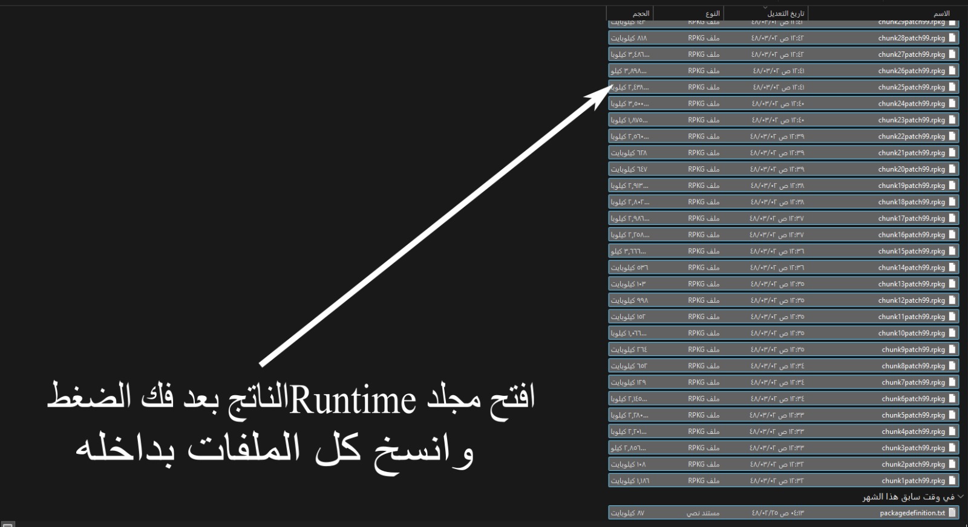Click the file icon of chunk6patch99.rpkg

(953, 398)
